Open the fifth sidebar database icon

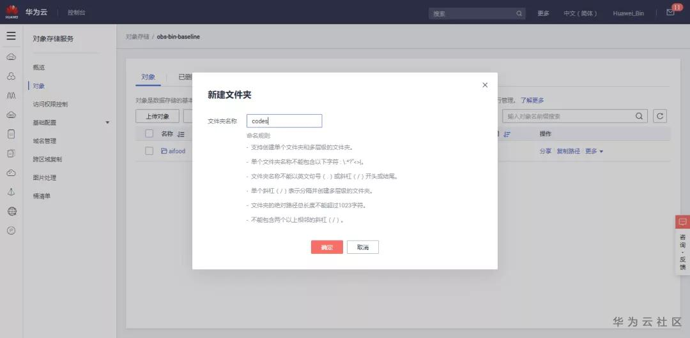(11, 134)
